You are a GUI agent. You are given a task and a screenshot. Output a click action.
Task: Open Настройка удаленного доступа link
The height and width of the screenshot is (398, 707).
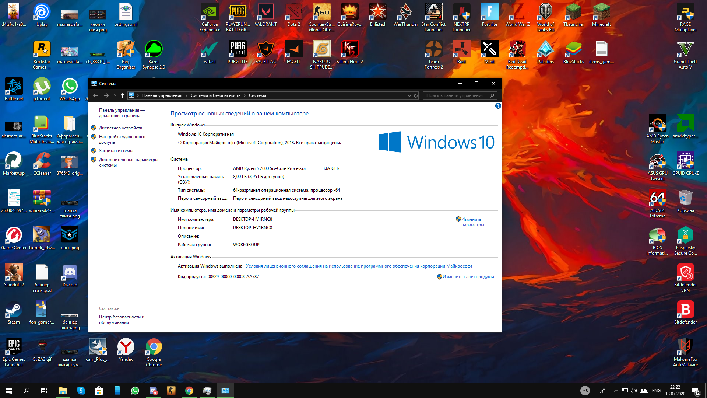coord(122,139)
